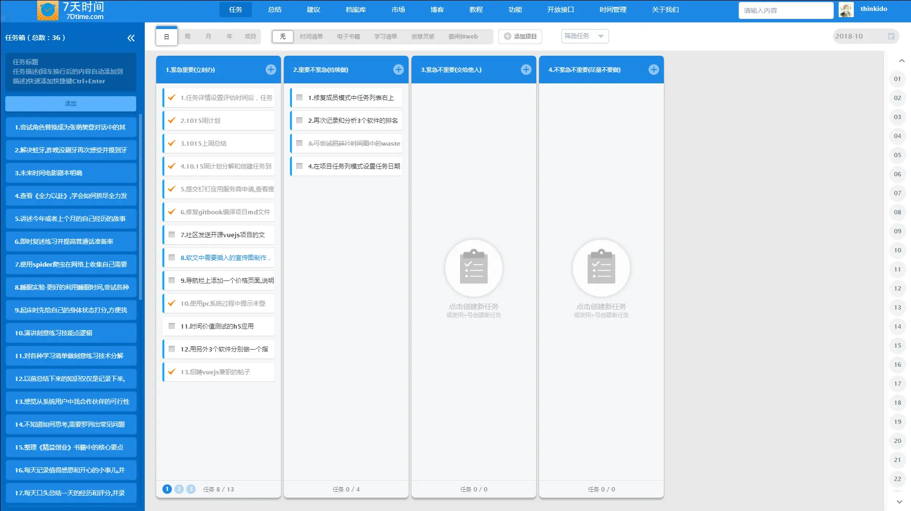
Task: Switch to the 月 month view tab
Action: click(209, 36)
